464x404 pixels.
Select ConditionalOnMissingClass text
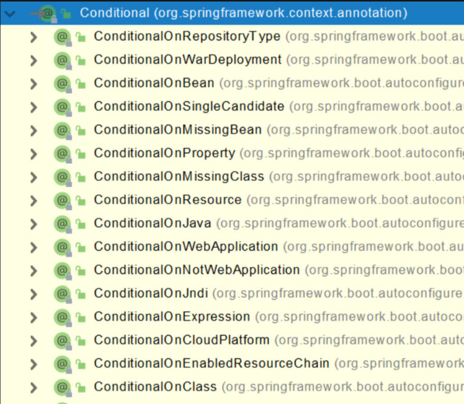179,177
